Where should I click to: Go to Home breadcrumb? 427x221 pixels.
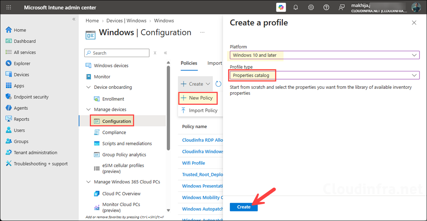[x=92, y=21]
